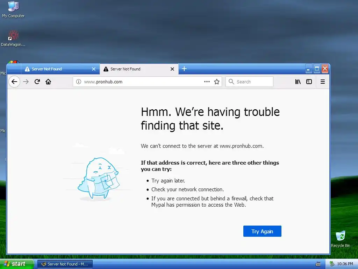Viewport: 358px width, 269px height.
Task: Click the warning icon on active tab
Action: (106, 69)
